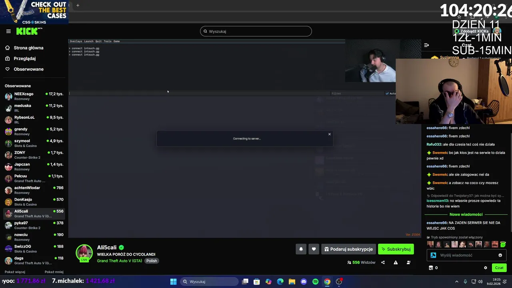Click the Windows taskbar search box
Viewport: 512px width, 288px height.
pyautogui.click(x=209, y=282)
